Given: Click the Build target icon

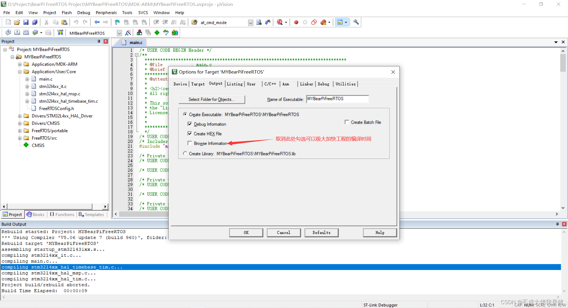Looking at the screenshot, I should [x=17, y=32].
